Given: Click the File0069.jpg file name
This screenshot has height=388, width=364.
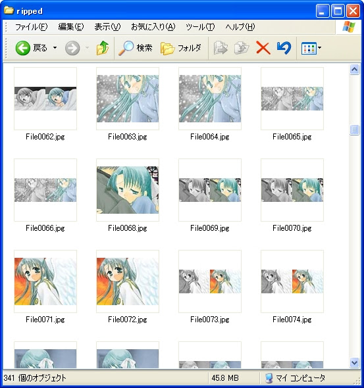Looking at the screenshot, I should point(210,228).
